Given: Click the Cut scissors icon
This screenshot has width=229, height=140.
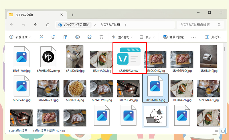Looking at the screenshot, I should pyautogui.click(x=41, y=37).
